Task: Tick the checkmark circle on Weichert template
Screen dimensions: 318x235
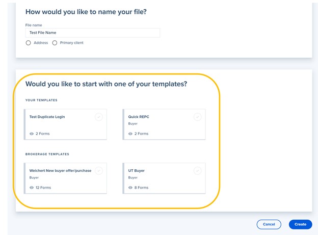Action: click(98, 171)
